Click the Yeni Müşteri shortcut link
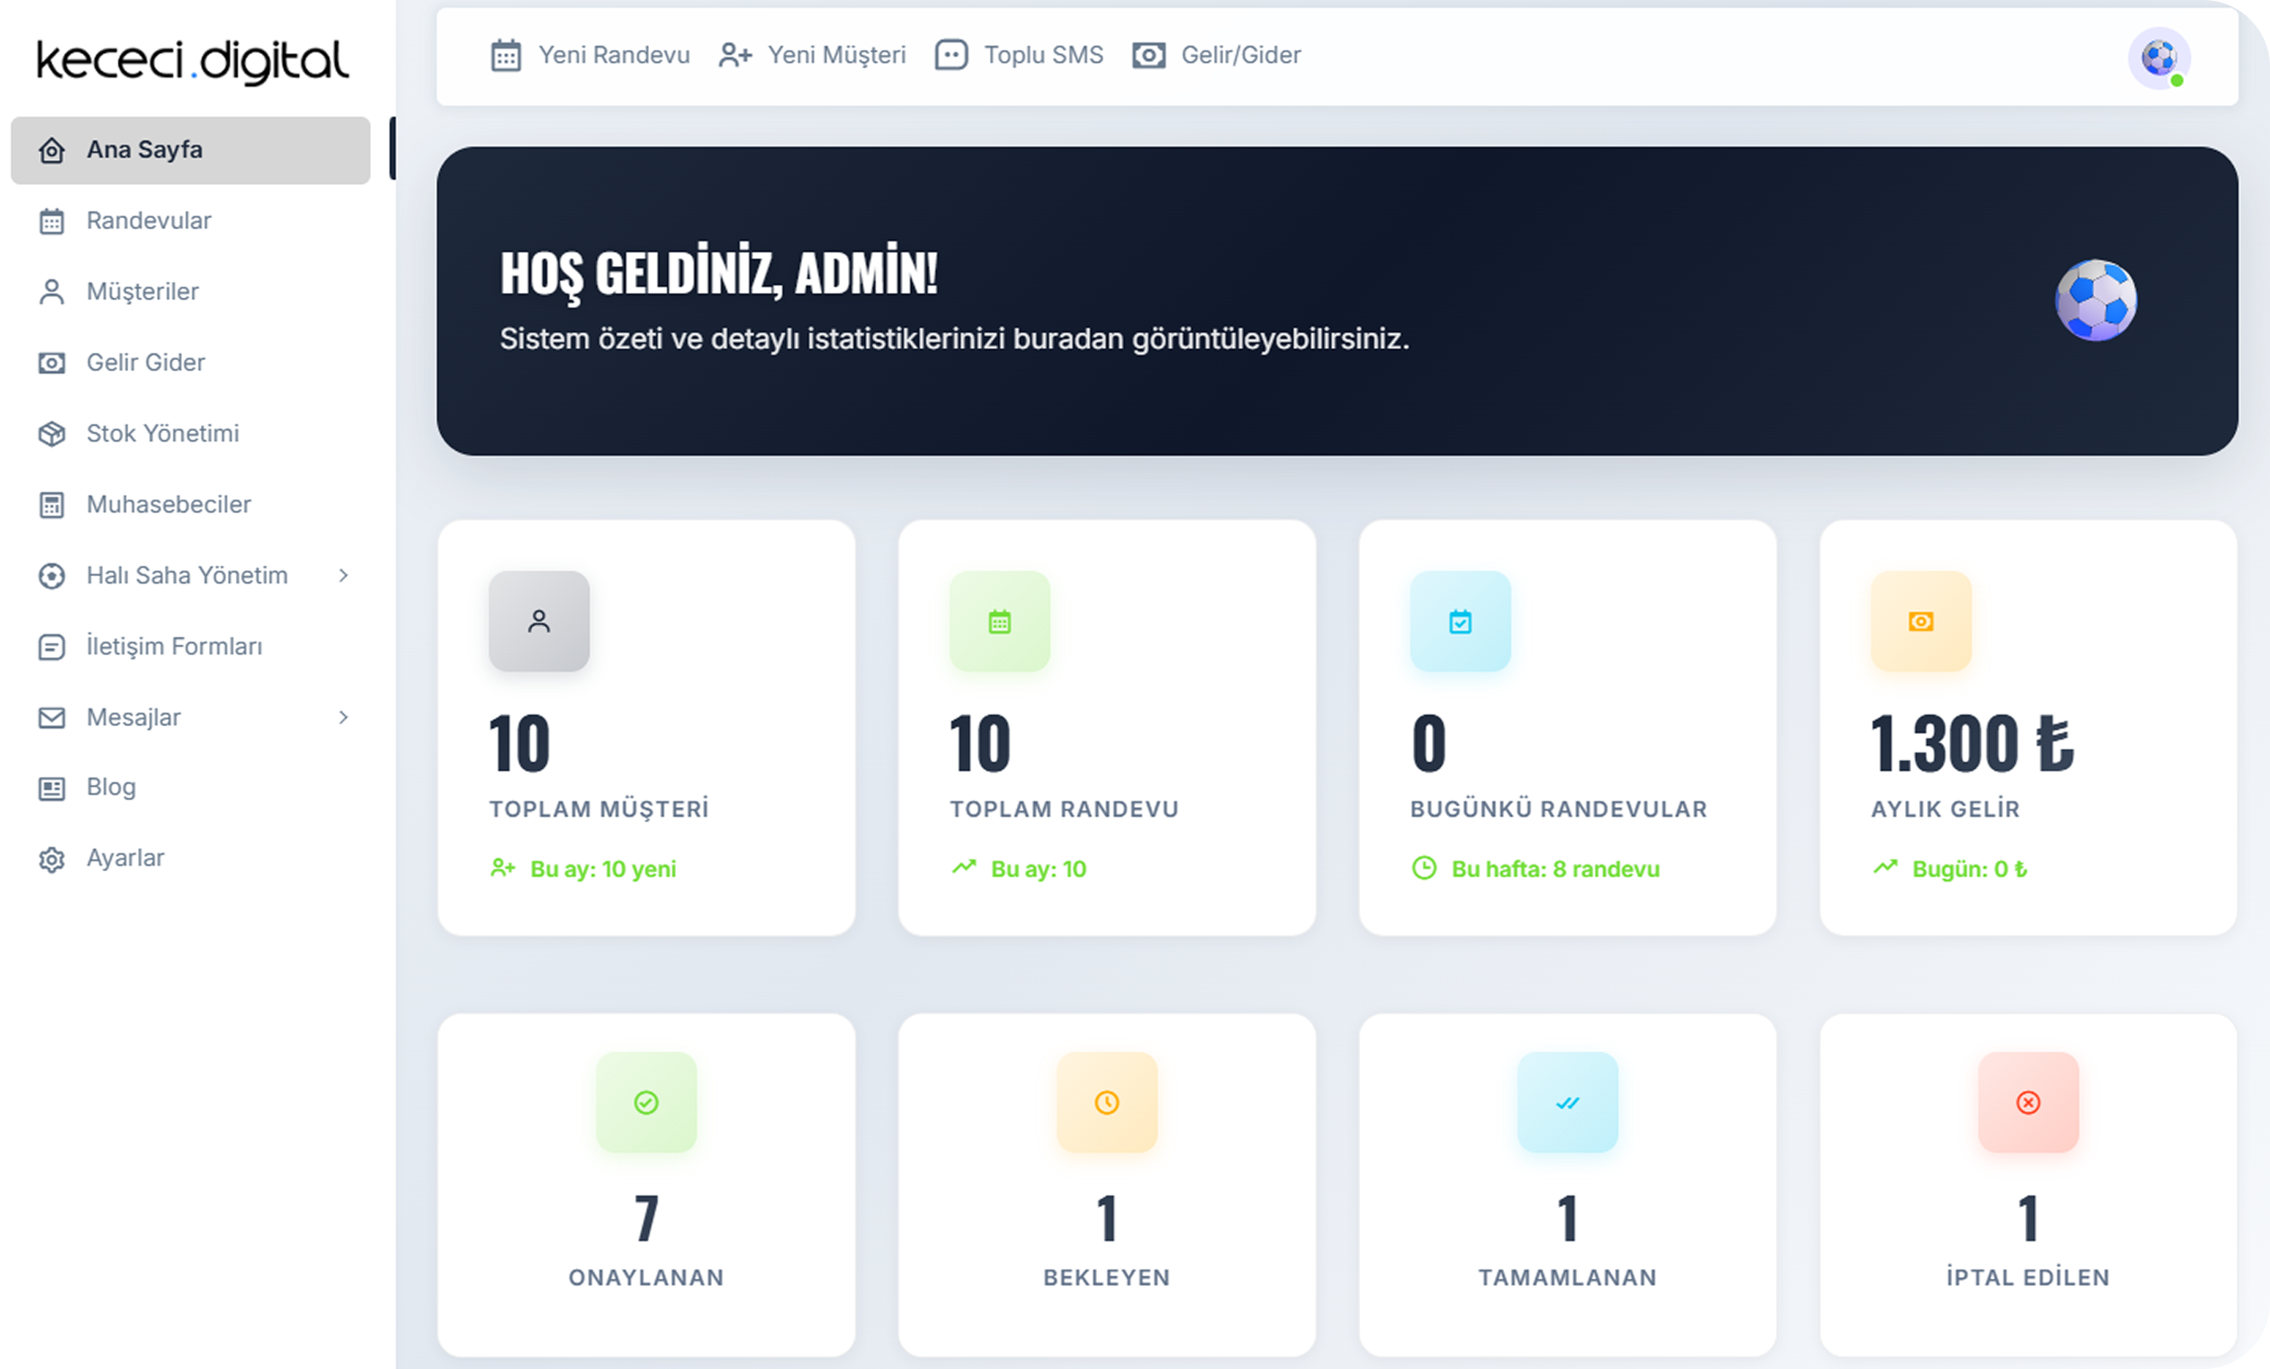 [812, 55]
